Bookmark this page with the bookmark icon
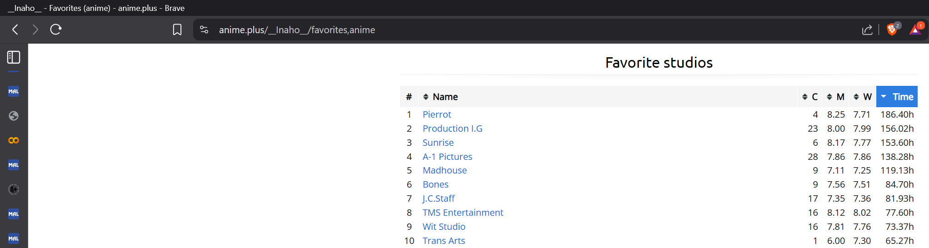The width and height of the screenshot is (929, 248). (x=177, y=30)
